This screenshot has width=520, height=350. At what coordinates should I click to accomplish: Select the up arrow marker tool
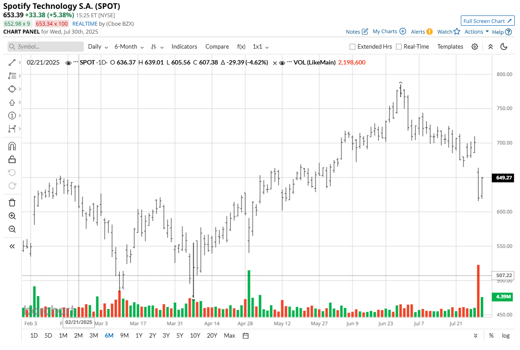pos(12,102)
